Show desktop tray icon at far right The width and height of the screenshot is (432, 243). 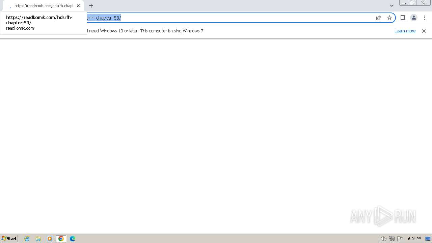click(428, 239)
